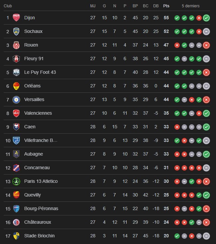The width and height of the screenshot is (216, 244).
Task: Click Sochaux's latest circled draw result icon
Action: click(x=206, y=32)
